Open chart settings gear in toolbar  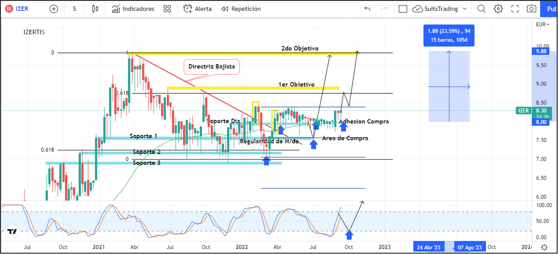point(498,9)
